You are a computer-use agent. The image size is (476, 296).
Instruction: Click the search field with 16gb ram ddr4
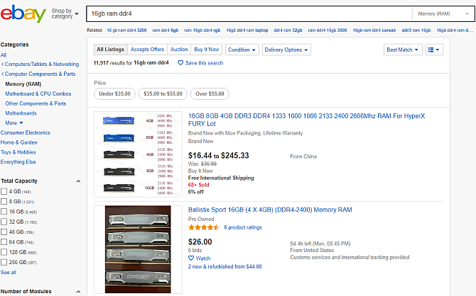pos(249,13)
